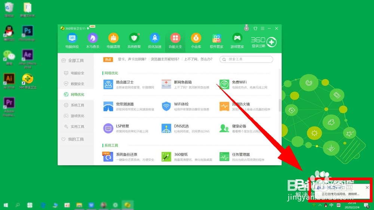This screenshot has width=374, height=210.
Task: Select 电脑安全 category
Action: click(76, 73)
